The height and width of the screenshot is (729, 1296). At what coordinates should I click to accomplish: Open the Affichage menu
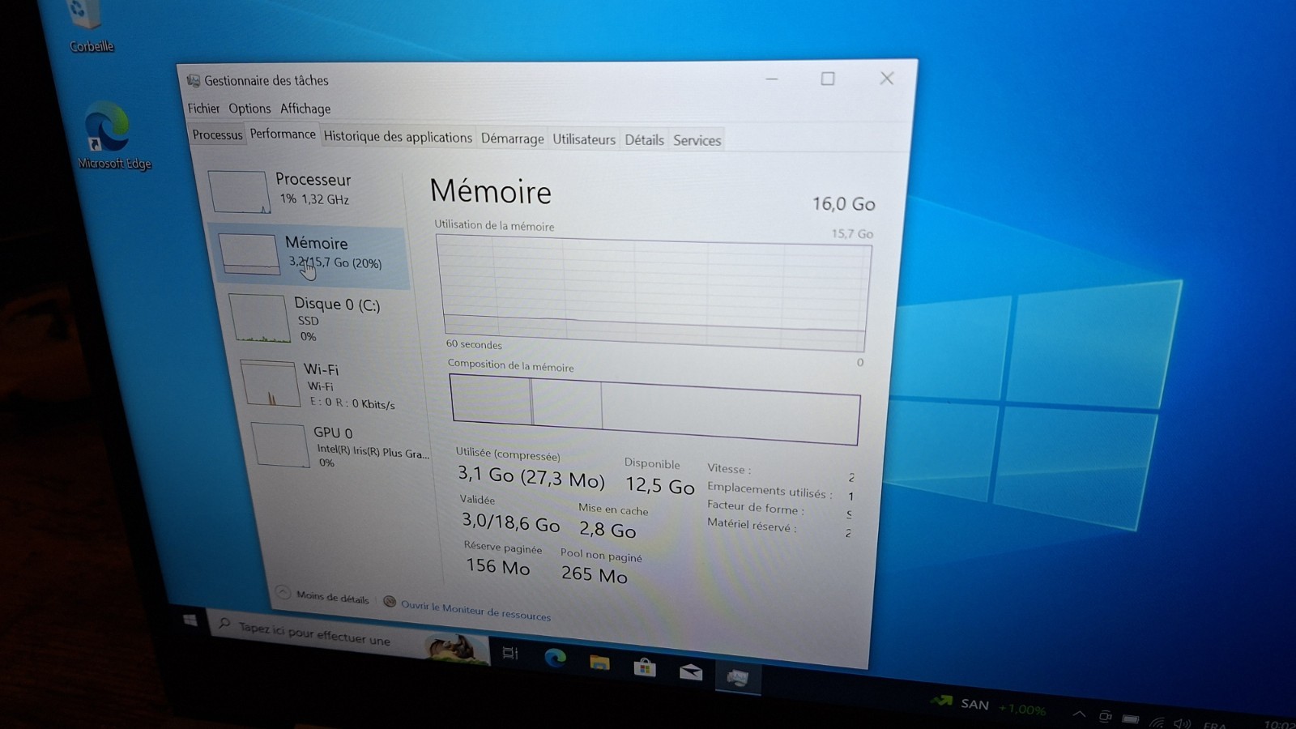pos(305,109)
